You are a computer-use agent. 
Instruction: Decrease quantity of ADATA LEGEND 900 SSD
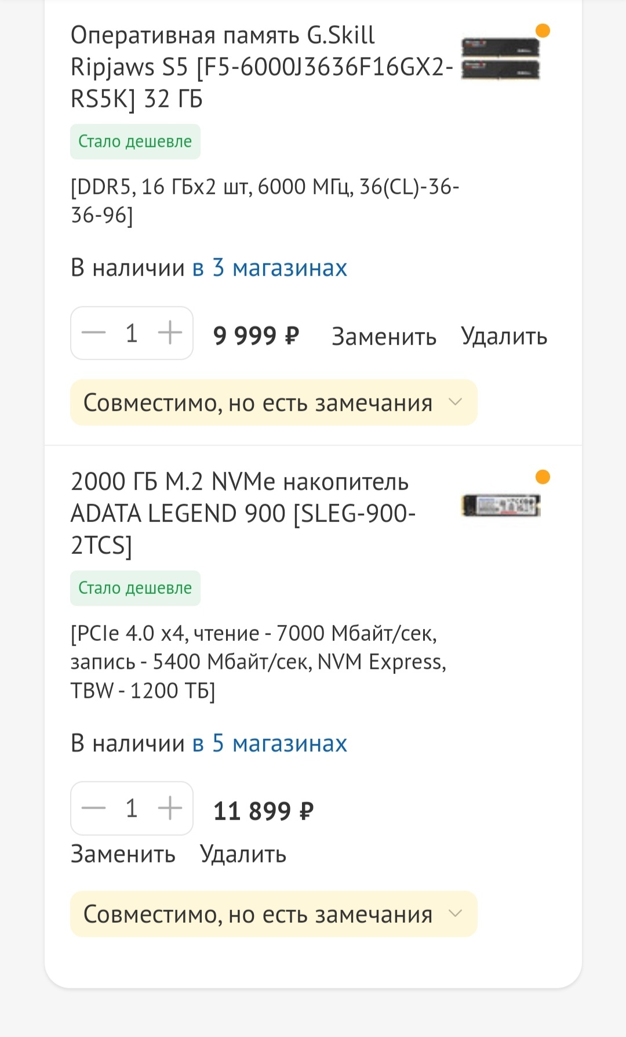point(93,808)
